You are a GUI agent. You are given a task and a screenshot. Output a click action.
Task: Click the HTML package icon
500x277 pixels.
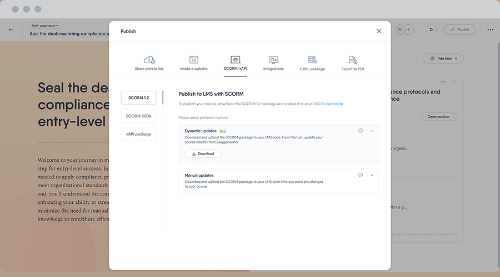tap(312, 60)
